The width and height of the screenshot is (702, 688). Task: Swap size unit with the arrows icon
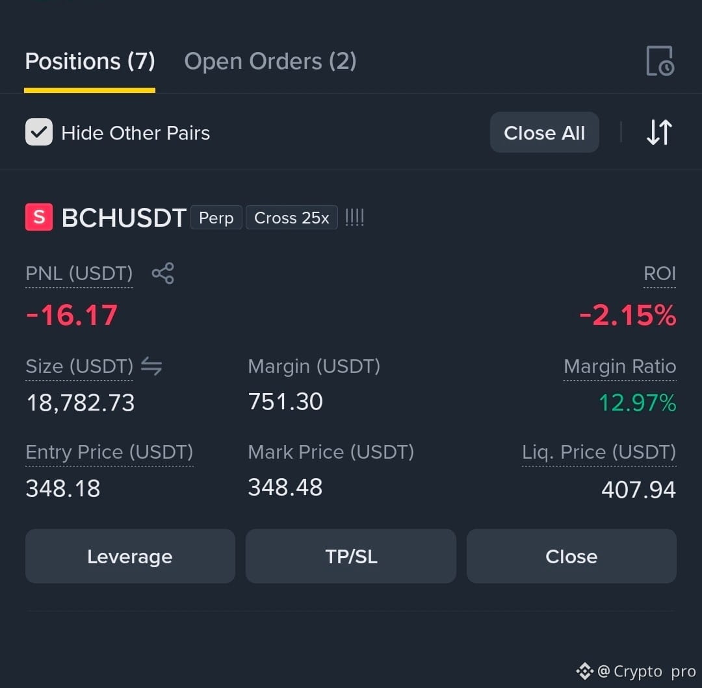coord(151,366)
